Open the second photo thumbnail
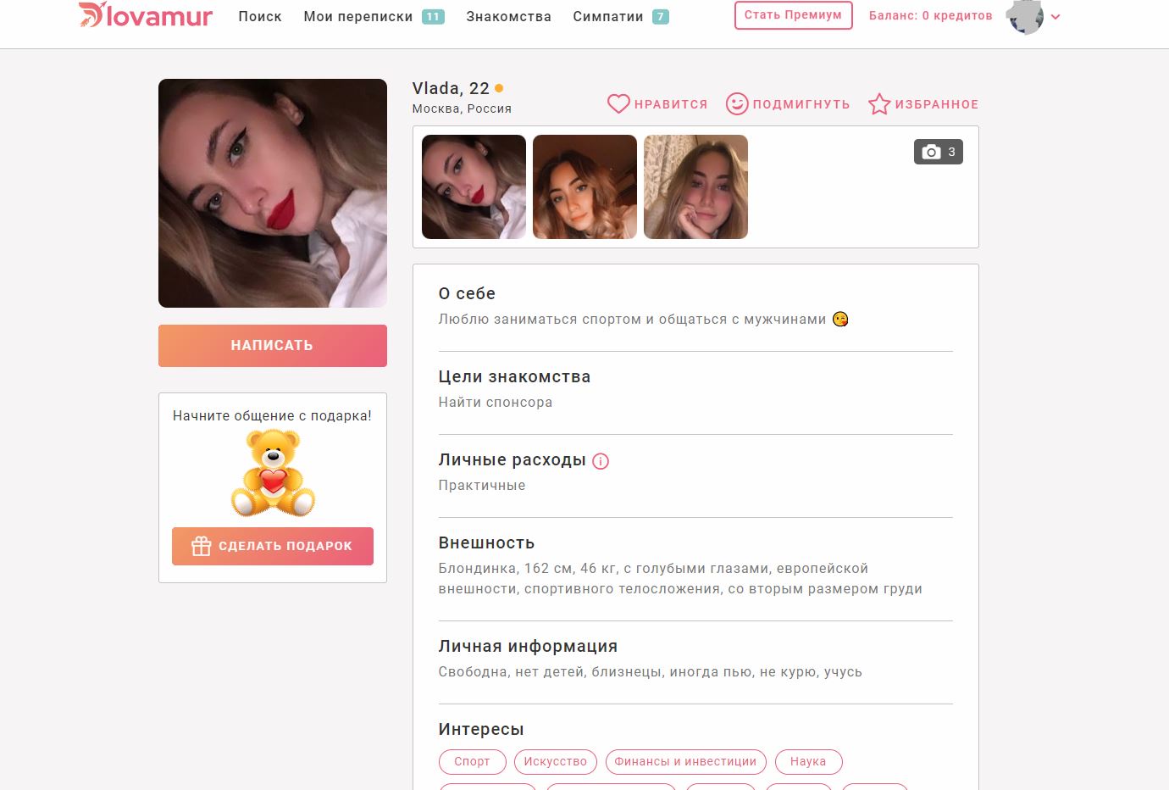Screen dimensions: 1169x790 (584, 186)
